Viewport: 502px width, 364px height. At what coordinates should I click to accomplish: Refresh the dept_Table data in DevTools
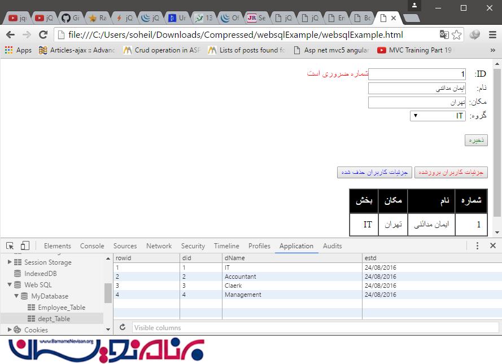pos(123,327)
